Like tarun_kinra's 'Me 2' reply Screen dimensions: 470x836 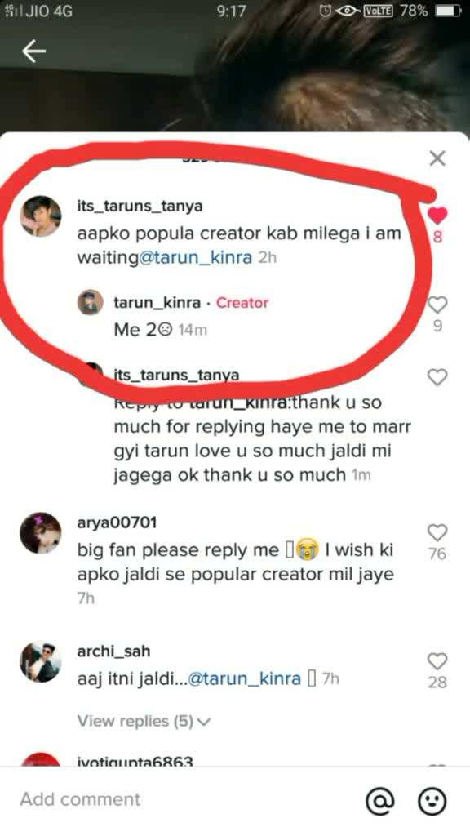click(x=437, y=305)
